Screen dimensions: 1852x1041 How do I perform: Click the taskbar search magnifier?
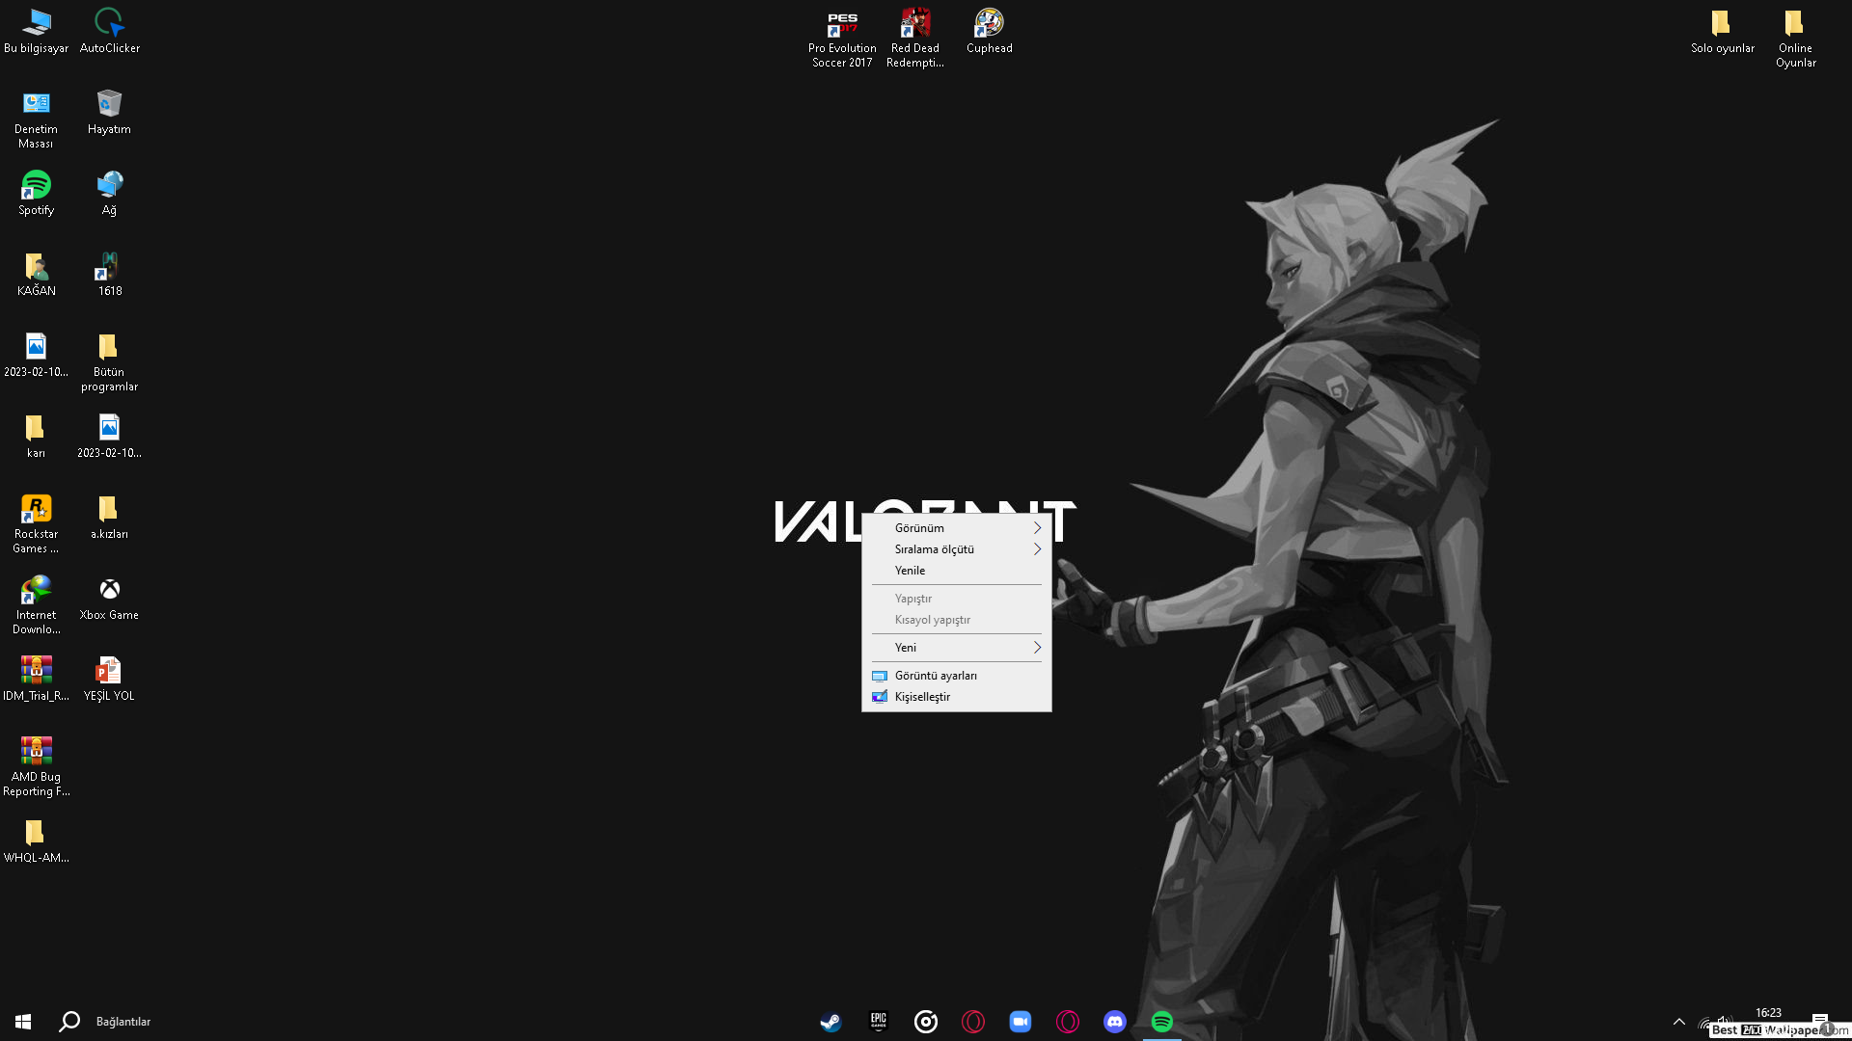pyautogui.click(x=69, y=1022)
